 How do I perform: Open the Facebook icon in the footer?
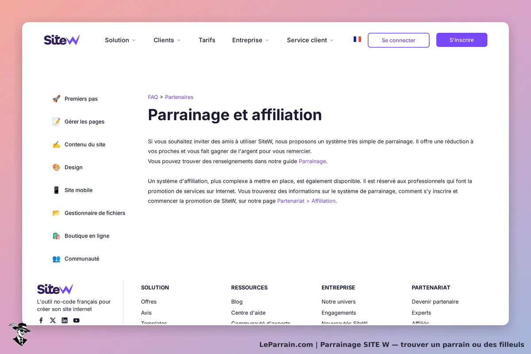pos(41,320)
